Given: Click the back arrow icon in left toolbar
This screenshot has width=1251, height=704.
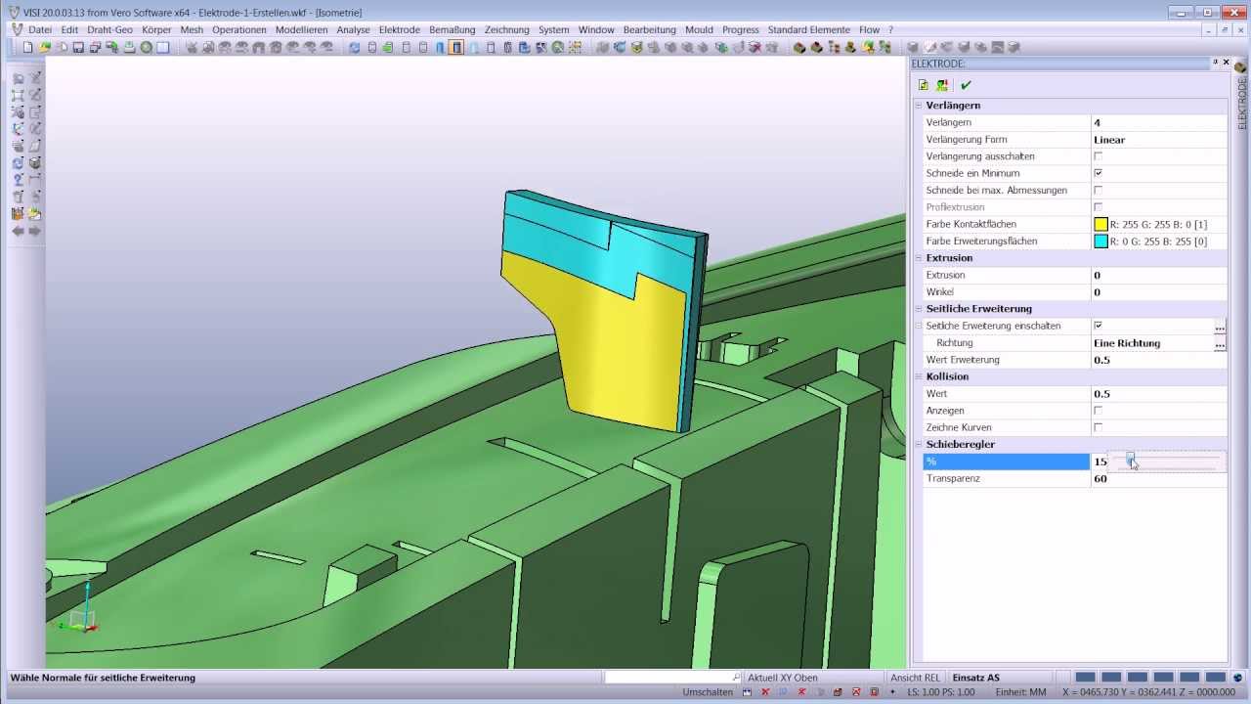Looking at the screenshot, I should [x=18, y=231].
